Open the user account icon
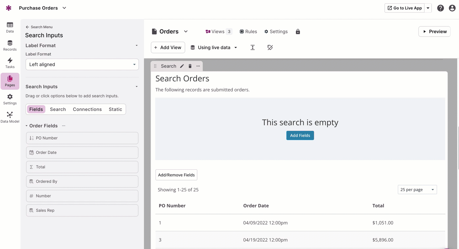Screen dimensions: 459x249 pyautogui.click(x=452, y=8)
